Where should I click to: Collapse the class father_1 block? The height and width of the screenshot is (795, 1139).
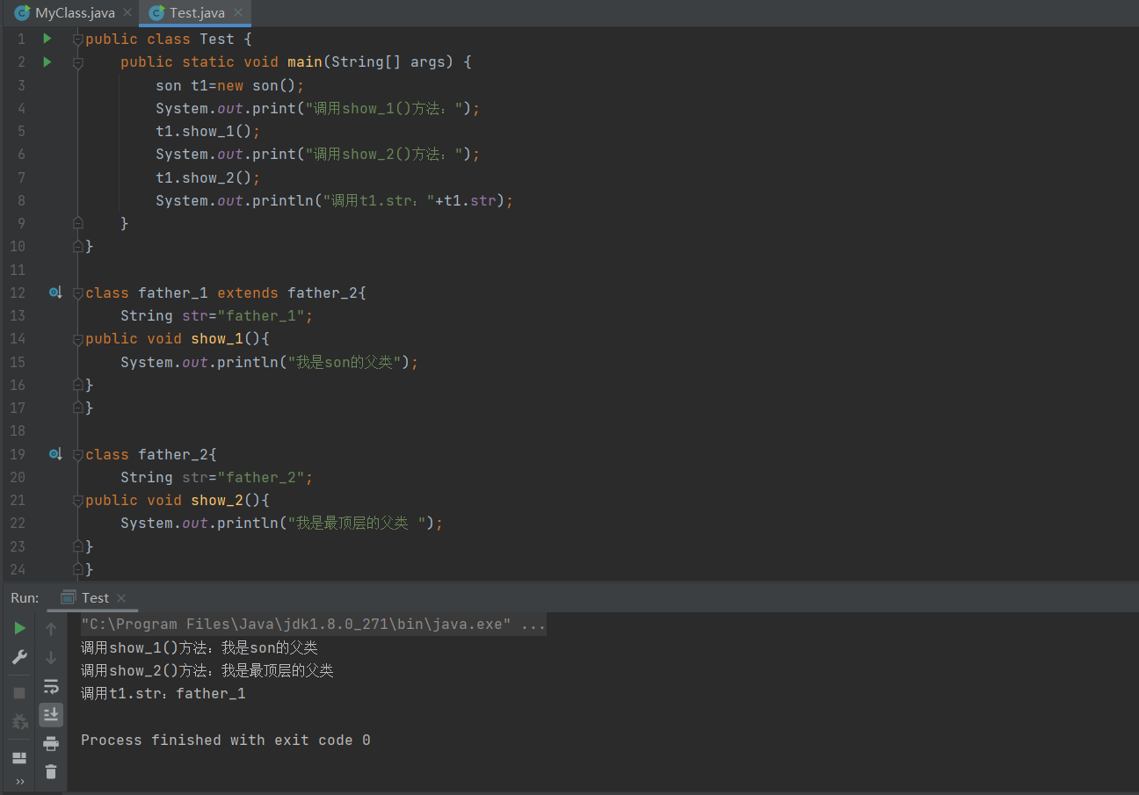pyautogui.click(x=77, y=293)
